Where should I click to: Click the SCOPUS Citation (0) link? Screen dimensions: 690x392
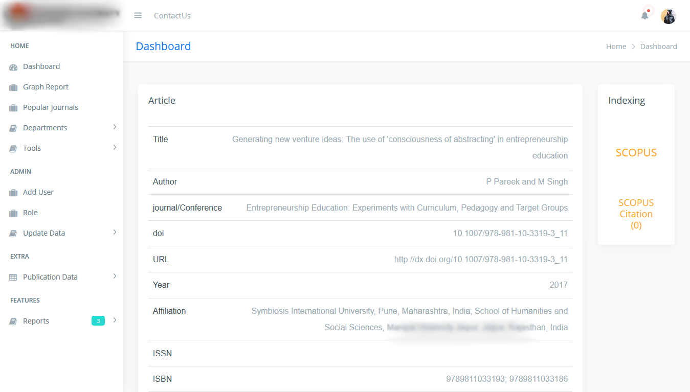click(x=636, y=214)
